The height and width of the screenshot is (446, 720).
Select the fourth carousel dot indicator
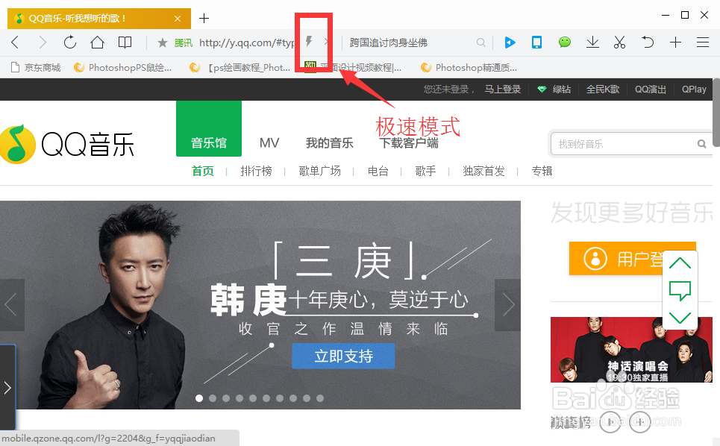pos(239,398)
